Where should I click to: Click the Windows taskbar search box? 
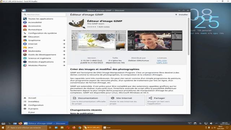click(26, 127)
